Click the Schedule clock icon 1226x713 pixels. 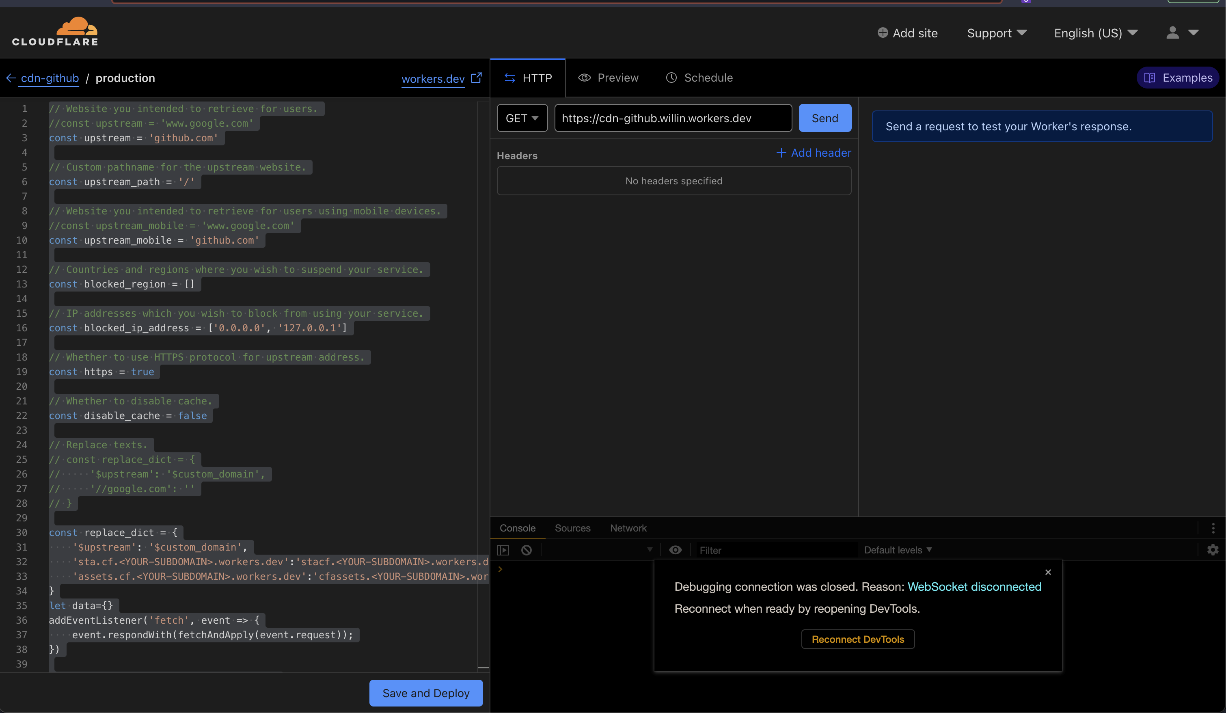[671, 78]
